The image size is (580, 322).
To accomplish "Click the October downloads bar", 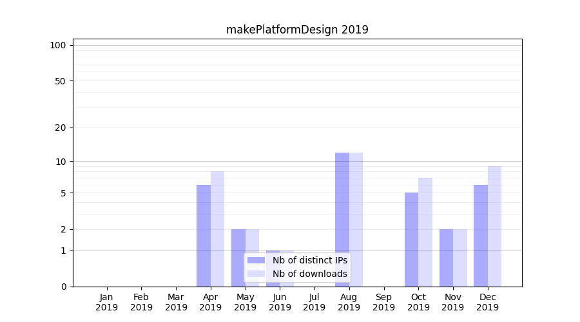I will click(425, 232).
